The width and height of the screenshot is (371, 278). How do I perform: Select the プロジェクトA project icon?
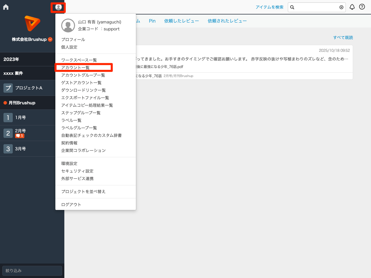tap(8, 88)
